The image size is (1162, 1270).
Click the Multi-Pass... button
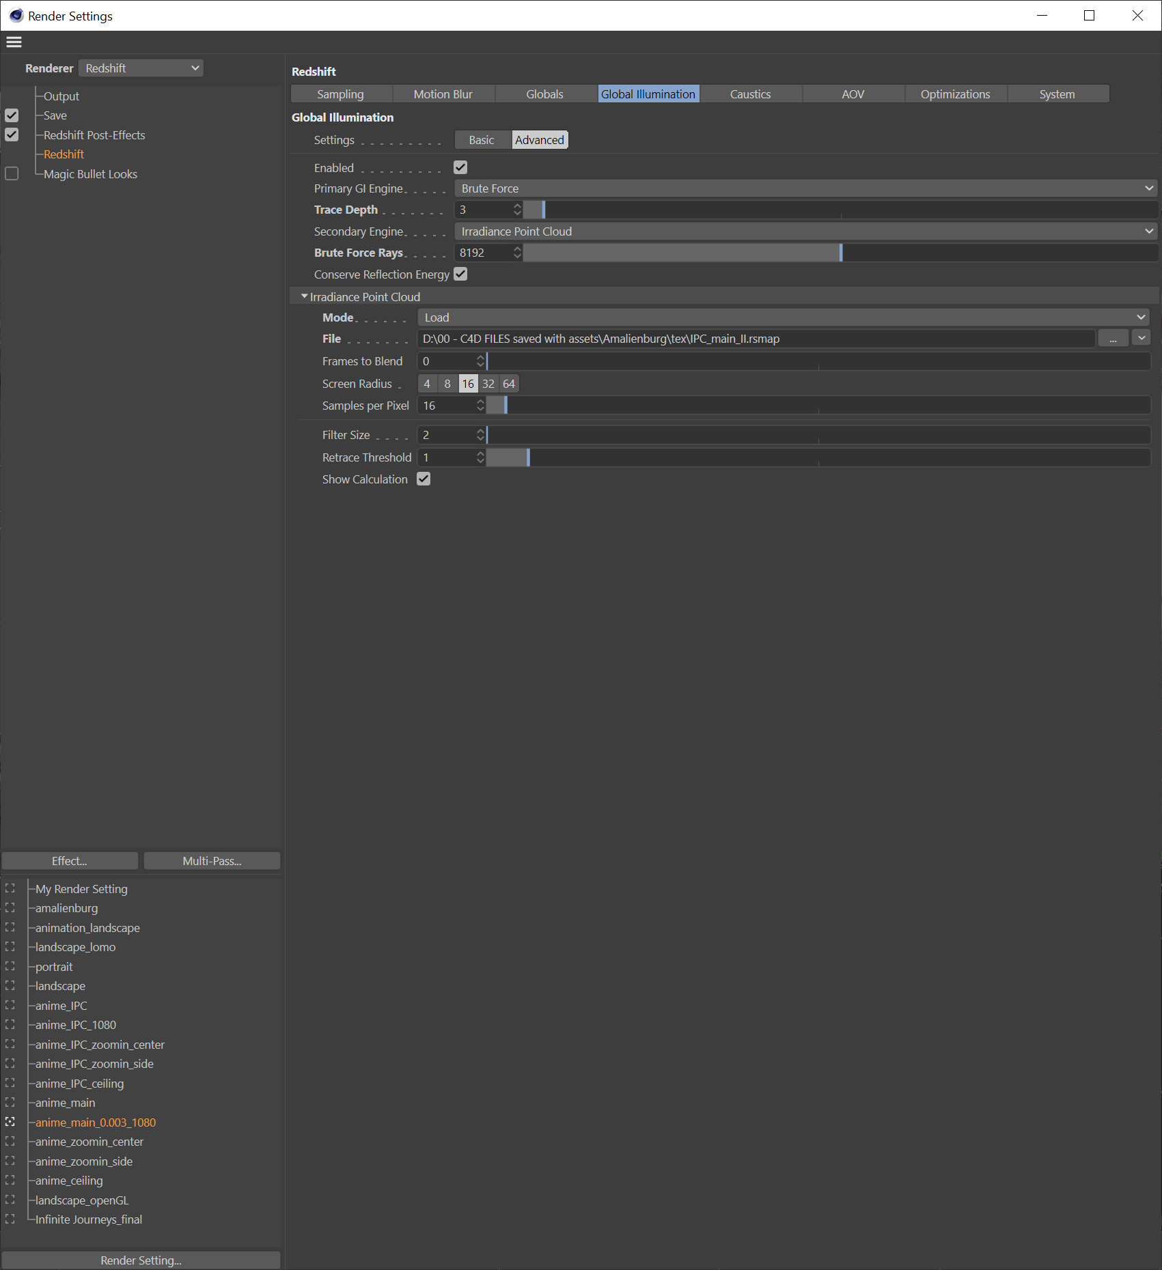[x=212, y=861]
